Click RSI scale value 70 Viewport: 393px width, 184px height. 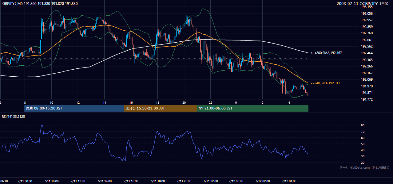(363, 132)
